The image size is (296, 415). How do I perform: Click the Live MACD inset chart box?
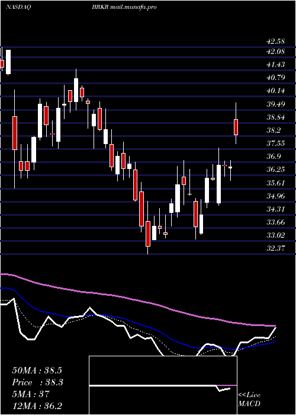(x=163, y=385)
